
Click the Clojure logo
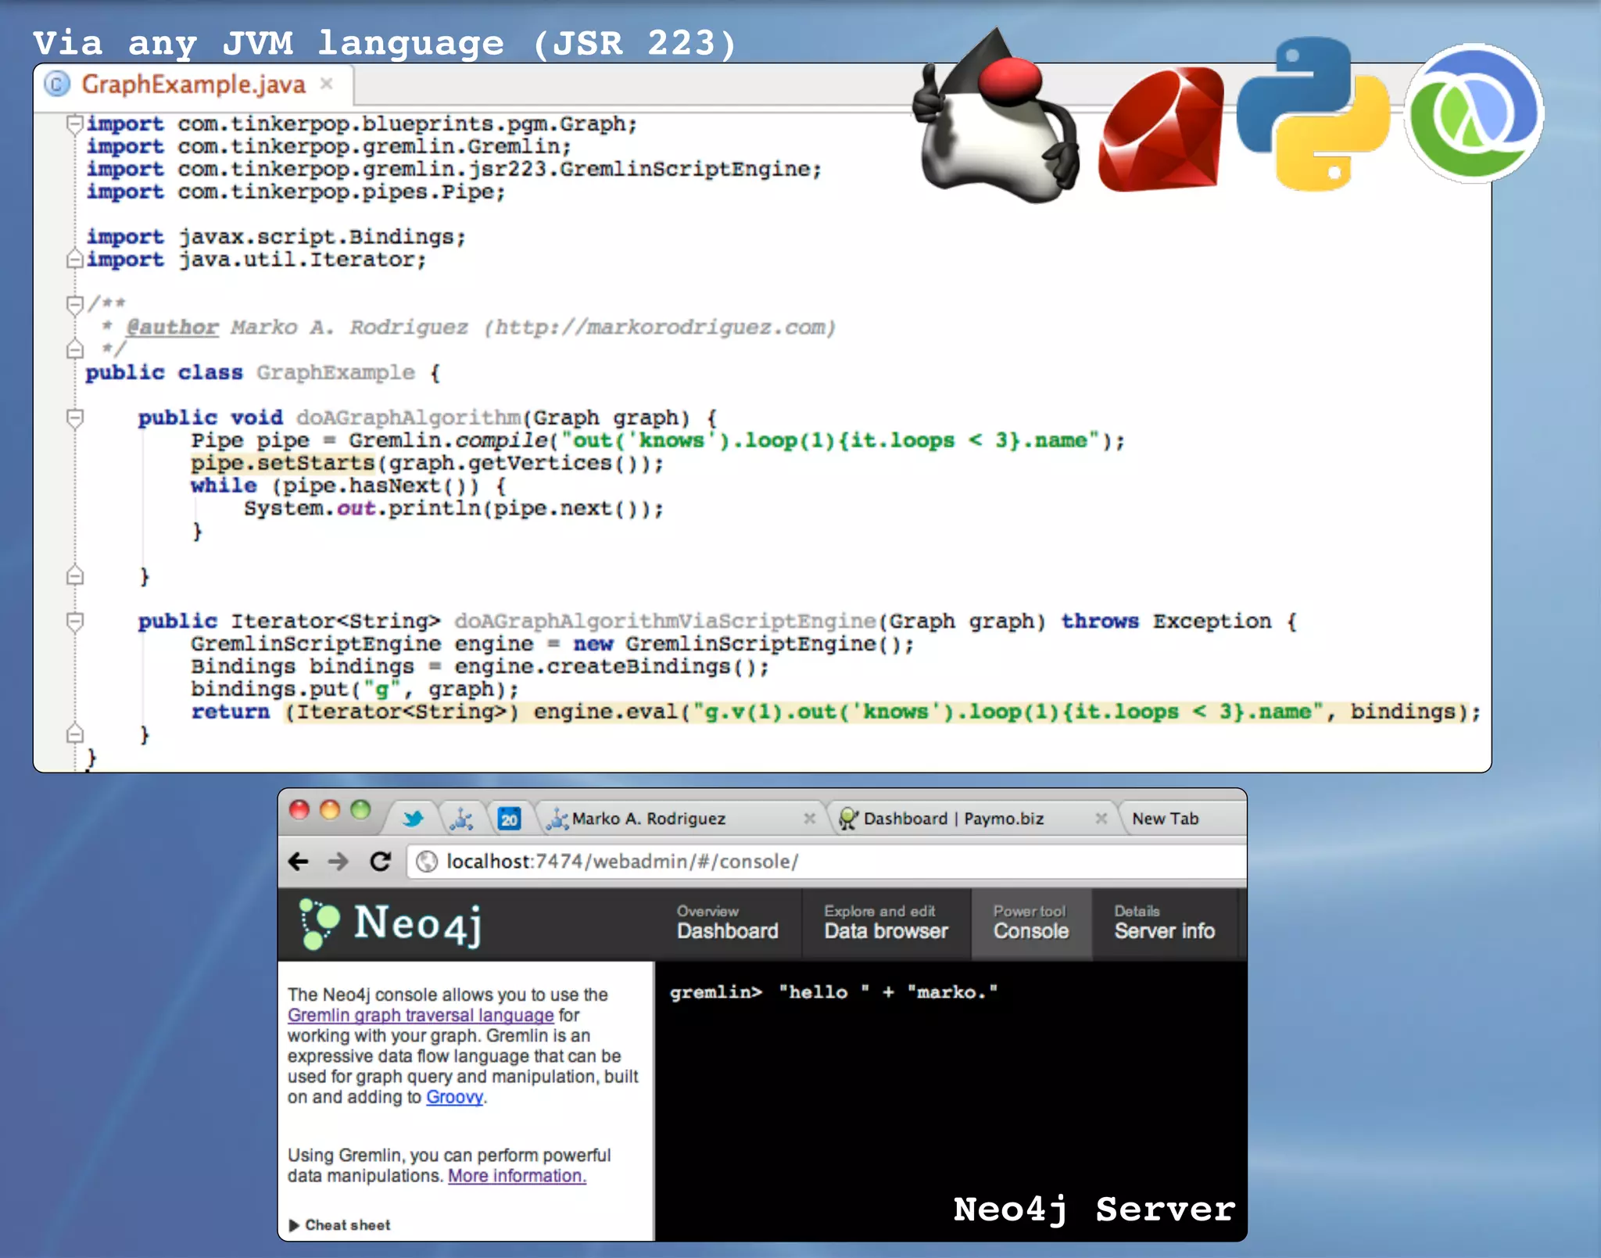tap(1474, 113)
